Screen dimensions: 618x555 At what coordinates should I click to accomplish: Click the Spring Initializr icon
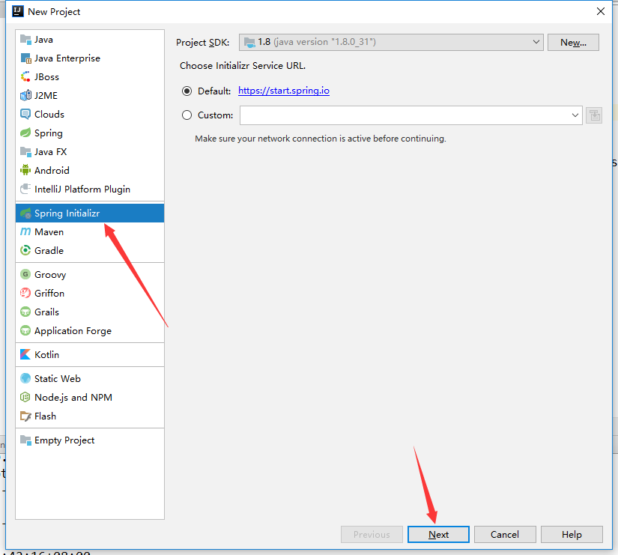click(x=25, y=213)
